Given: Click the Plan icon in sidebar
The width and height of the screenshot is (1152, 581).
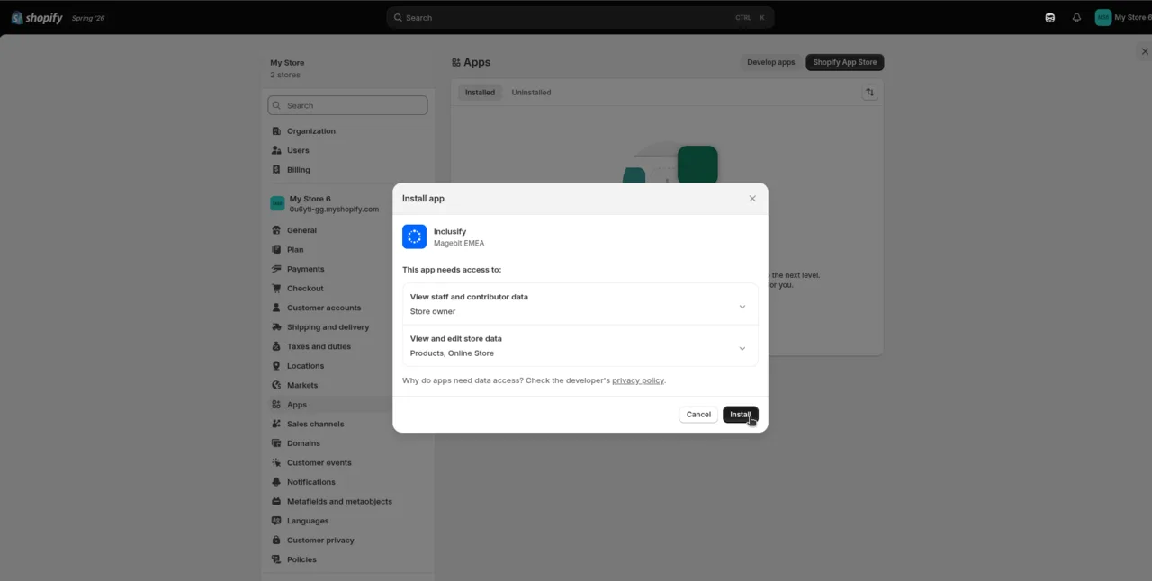Looking at the screenshot, I should (277, 250).
